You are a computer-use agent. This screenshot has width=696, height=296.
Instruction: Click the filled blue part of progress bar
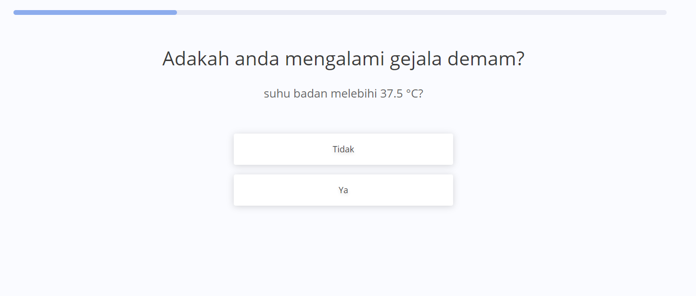tap(95, 12)
